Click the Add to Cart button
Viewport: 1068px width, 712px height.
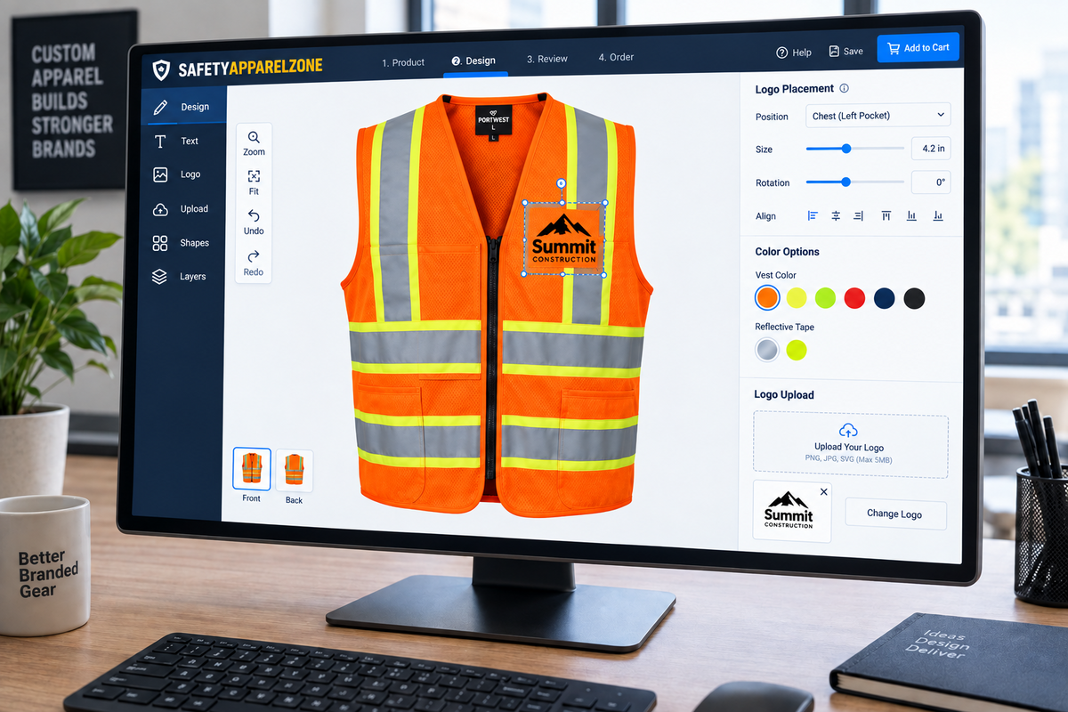918,48
